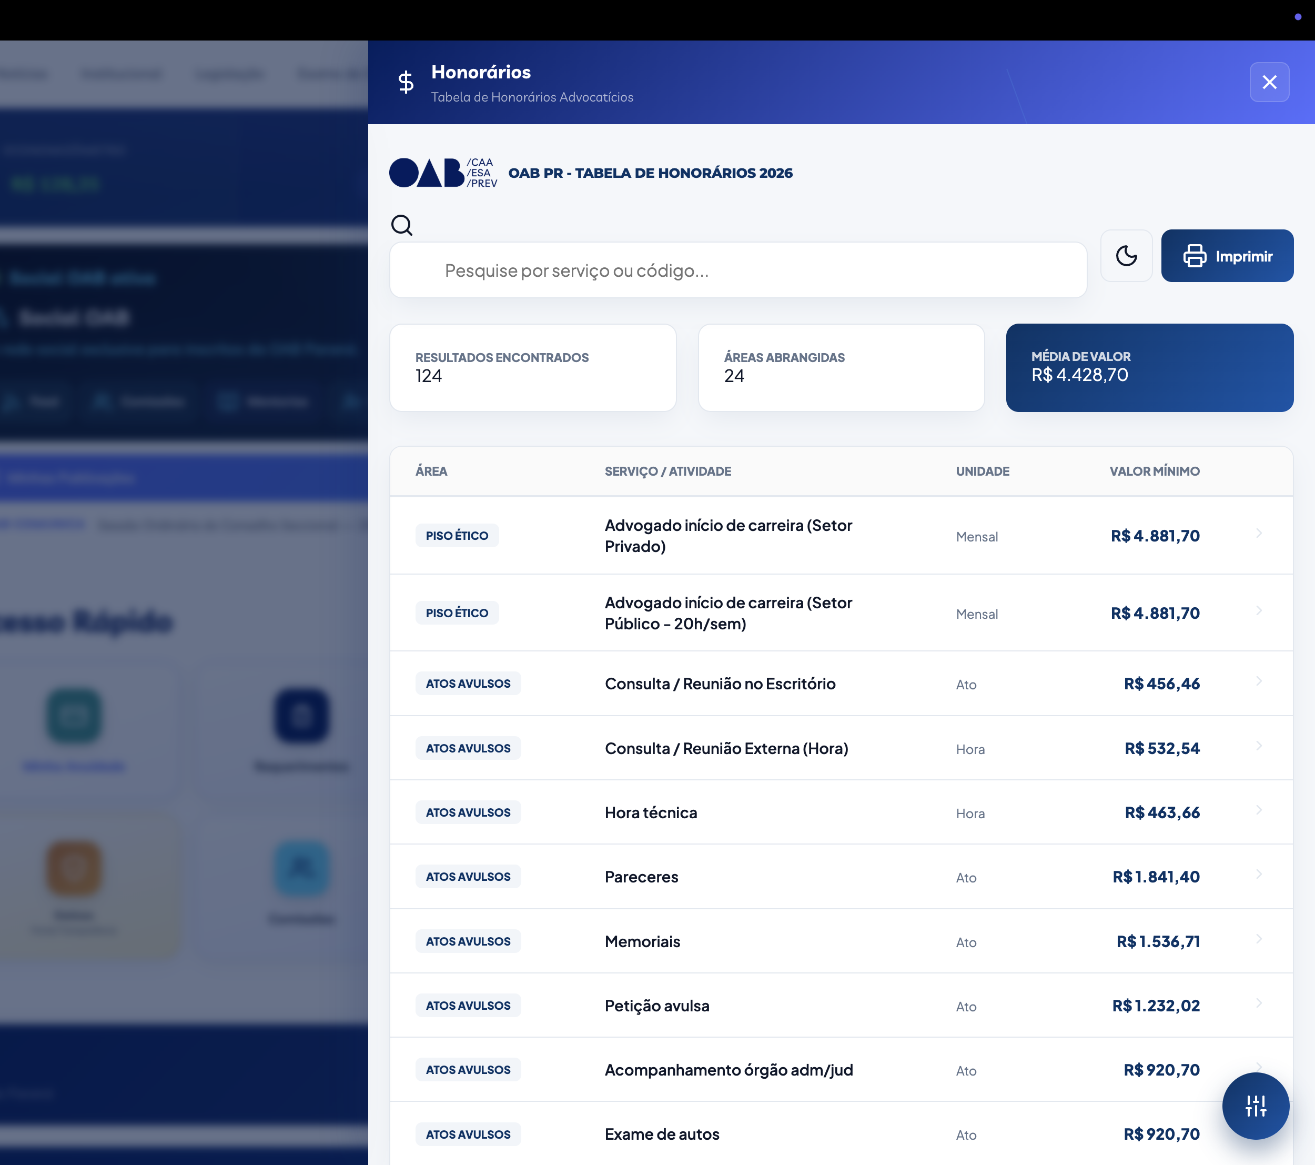Focus the 'Pesquise por serviço ou código' field
1315x1165 pixels.
point(737,270)
